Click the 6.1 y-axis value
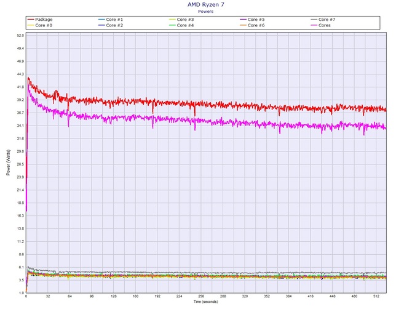The image size is (412, 309). (22, 267)
